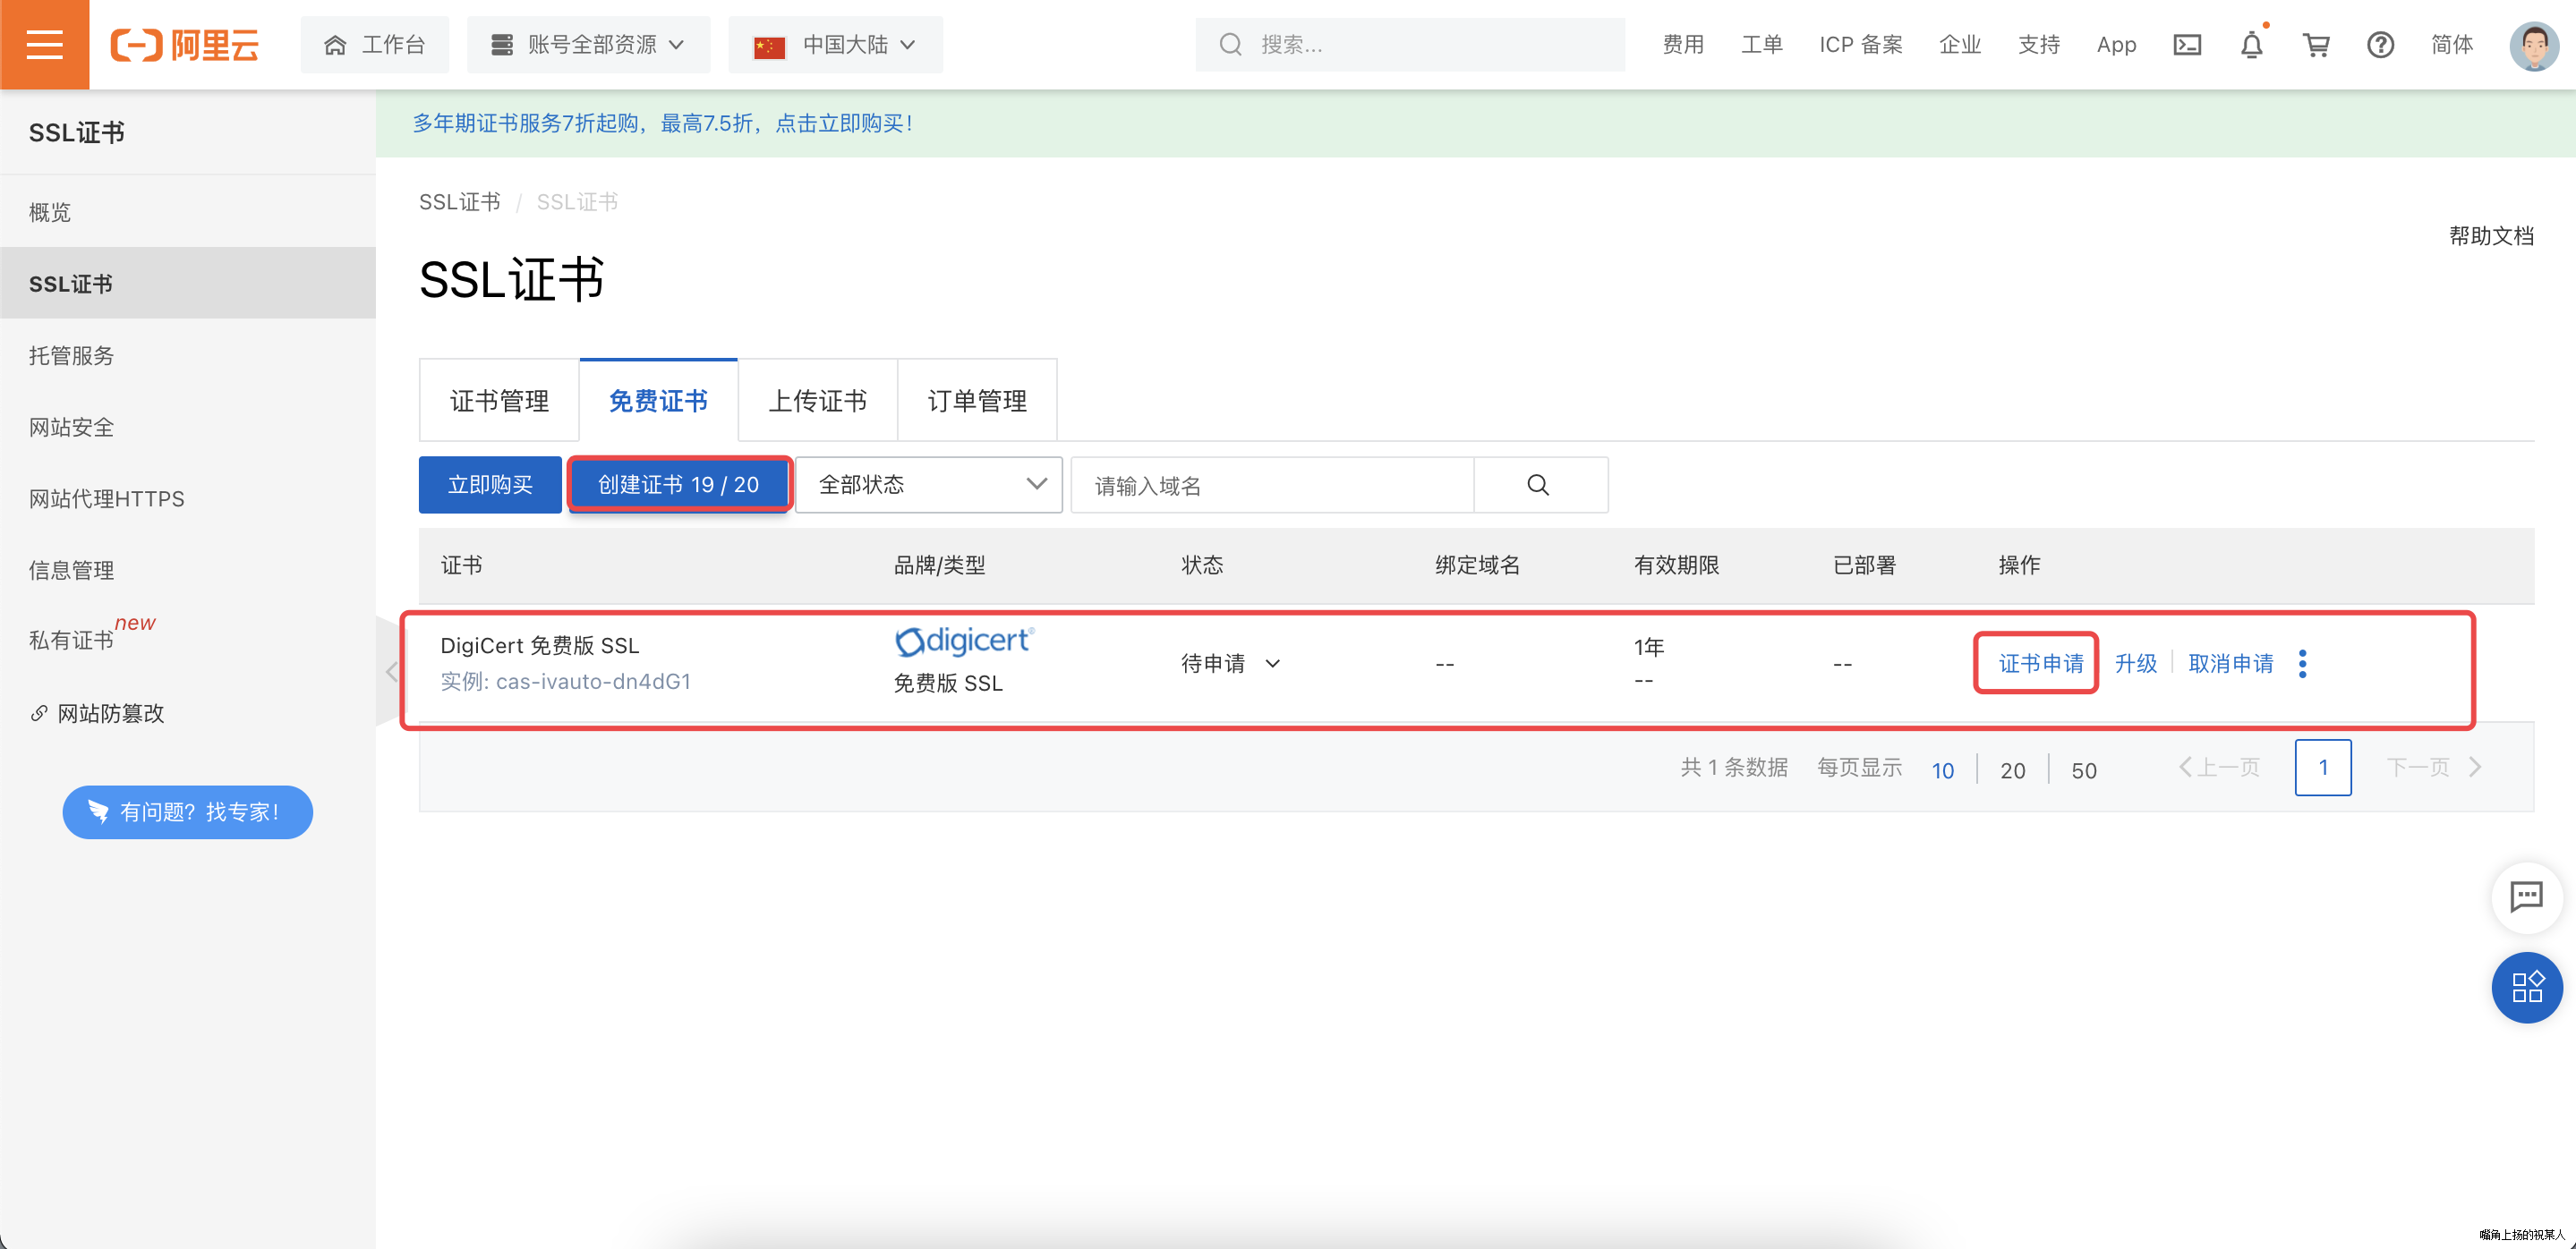Viewport: 2576px width, 1249px height.
Task: Open the Cloud Shell terminal icon
Action: 2187,45
